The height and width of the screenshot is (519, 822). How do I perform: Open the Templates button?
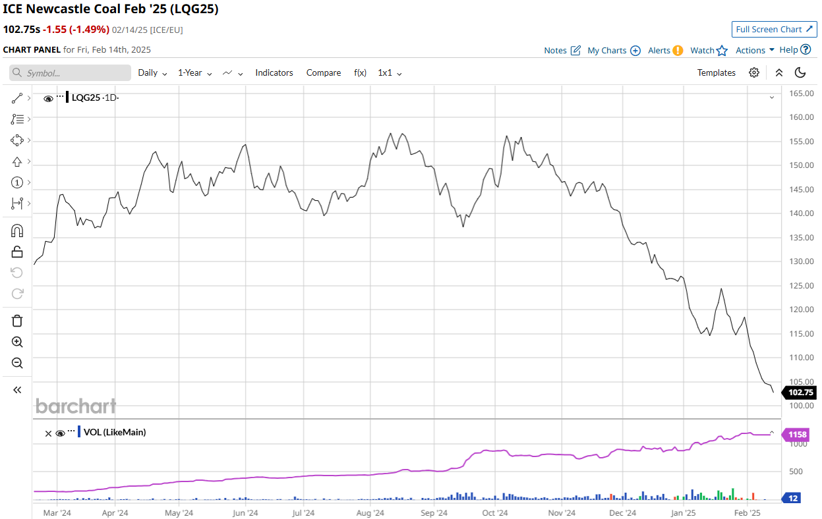(x=716, y=72)
